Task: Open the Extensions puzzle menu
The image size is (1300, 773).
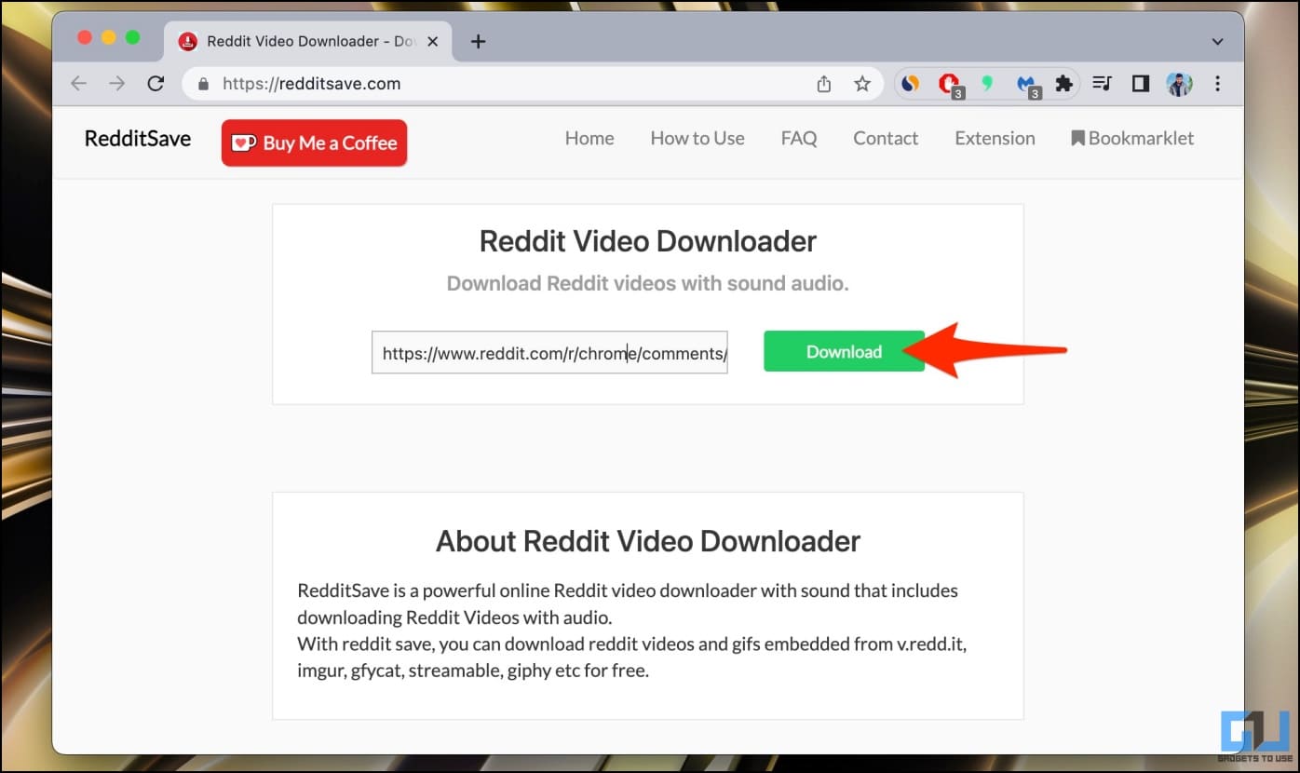Action: 1063,84
